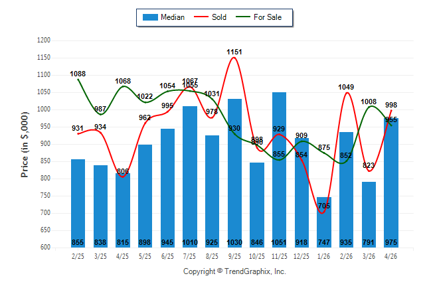The width and height of the screenshot is (429, 288).
Task: Click the Median legend label
Action: click(173, 17)
